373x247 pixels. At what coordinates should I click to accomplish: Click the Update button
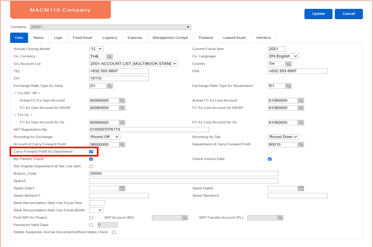[318, 14]
